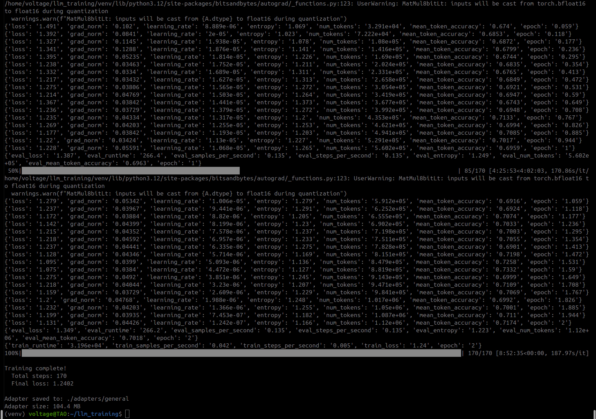Click the second warnings.warn line
Screen dimensions: 596x419
pos(179,193)
